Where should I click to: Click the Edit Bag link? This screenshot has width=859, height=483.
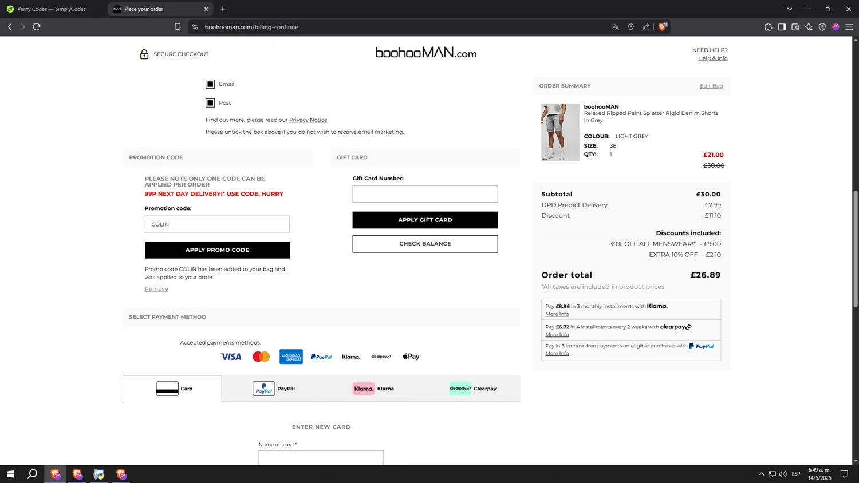click(x=711, y=86)
